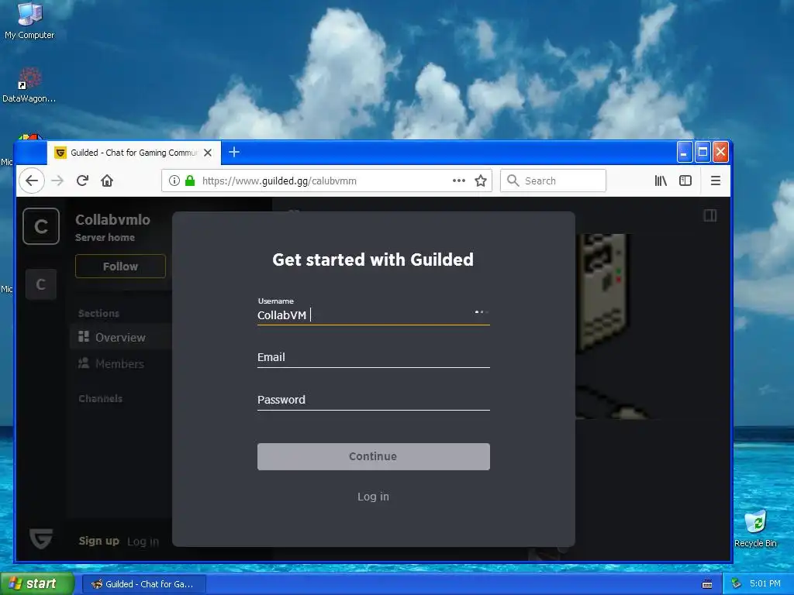This screenshot has height=595, width=794.
Task: Open the Members section
Action: (x=120, y=364)
